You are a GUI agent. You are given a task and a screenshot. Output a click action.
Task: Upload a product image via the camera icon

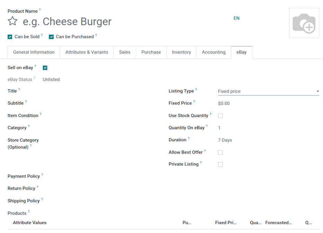[x=304, y=23]
